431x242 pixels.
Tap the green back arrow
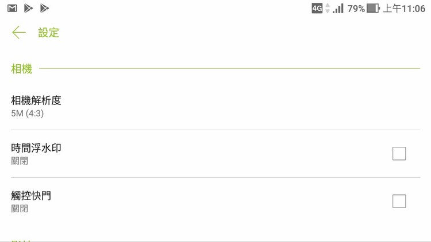19,33
